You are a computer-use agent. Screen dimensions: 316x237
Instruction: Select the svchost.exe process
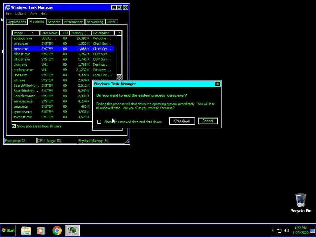pos(52,117)
